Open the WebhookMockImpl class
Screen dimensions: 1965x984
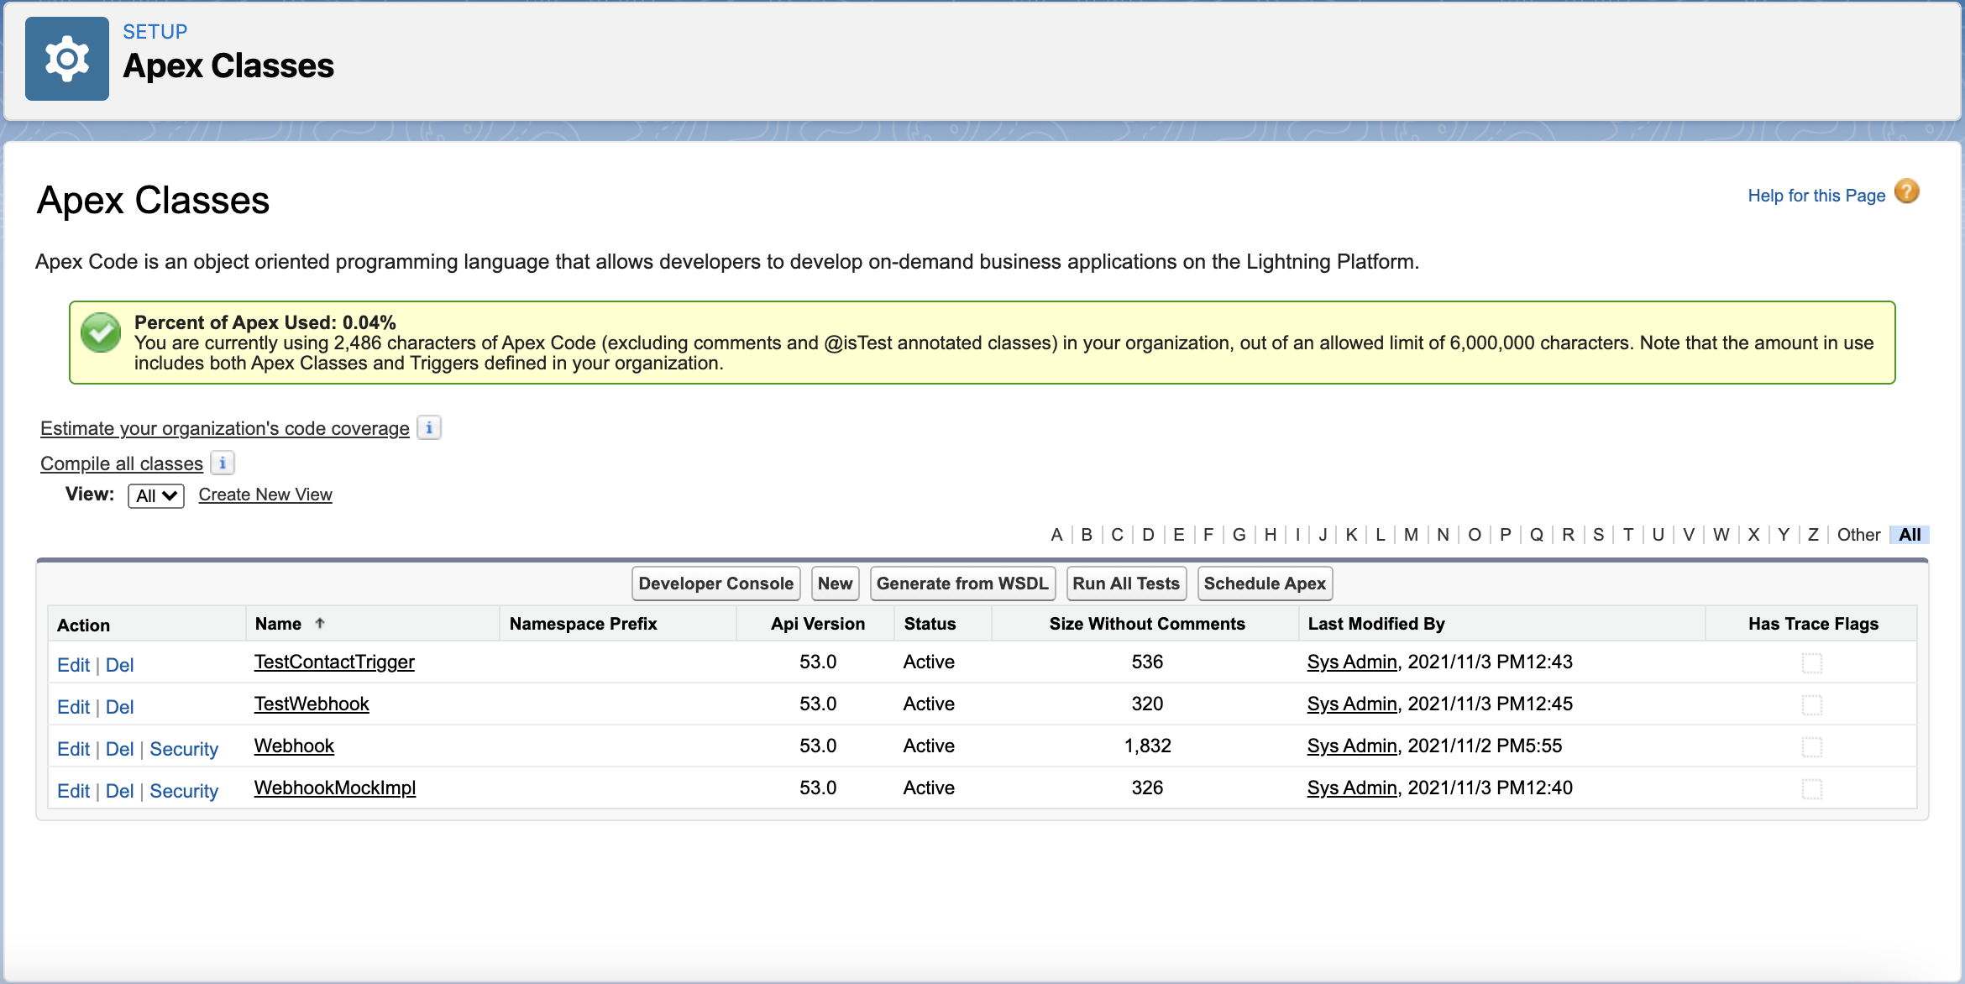335,788
